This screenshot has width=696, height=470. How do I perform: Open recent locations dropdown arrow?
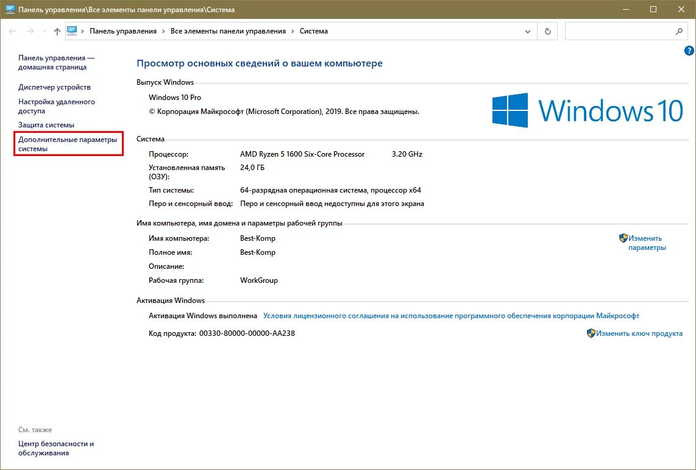click(44, 31)
